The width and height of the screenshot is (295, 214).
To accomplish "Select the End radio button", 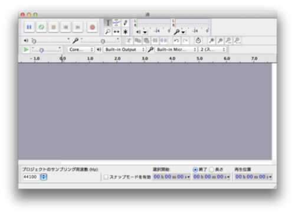I will (195, 170).
